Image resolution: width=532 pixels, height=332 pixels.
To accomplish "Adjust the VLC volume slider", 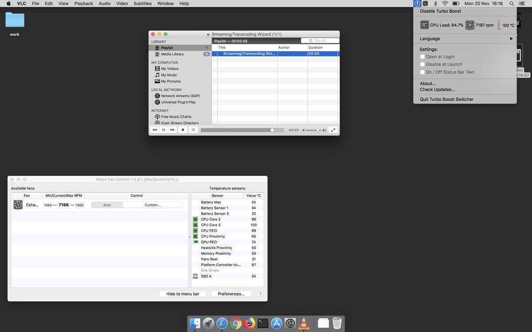I will (313, 130).
